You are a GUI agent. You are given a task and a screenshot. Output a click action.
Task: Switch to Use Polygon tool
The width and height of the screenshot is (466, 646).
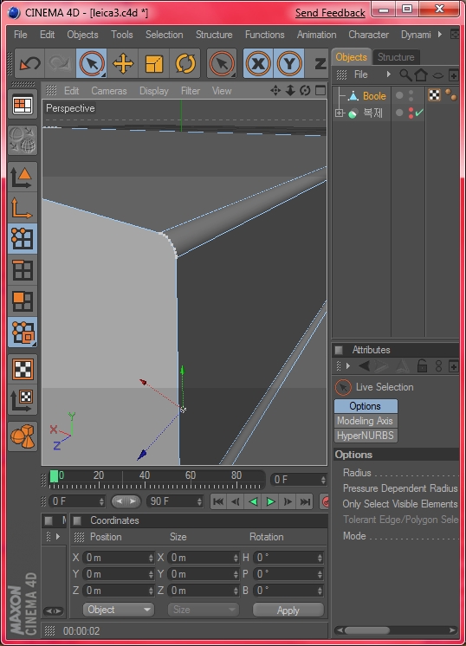(x=23, y=301)
